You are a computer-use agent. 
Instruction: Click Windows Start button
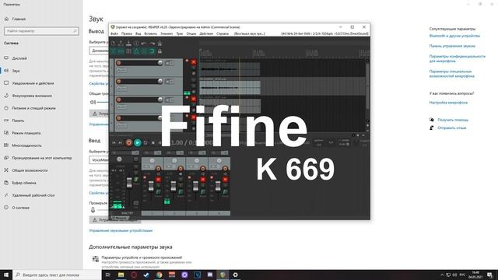pyautogui.click(x=6, y=275)
